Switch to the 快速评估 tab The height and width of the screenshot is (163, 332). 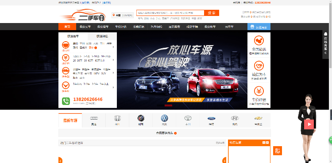[x=102, y=36]
